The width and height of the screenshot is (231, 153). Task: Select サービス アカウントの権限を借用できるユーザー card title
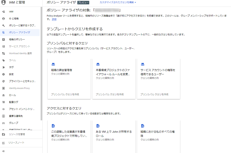[x=158, y=72]
